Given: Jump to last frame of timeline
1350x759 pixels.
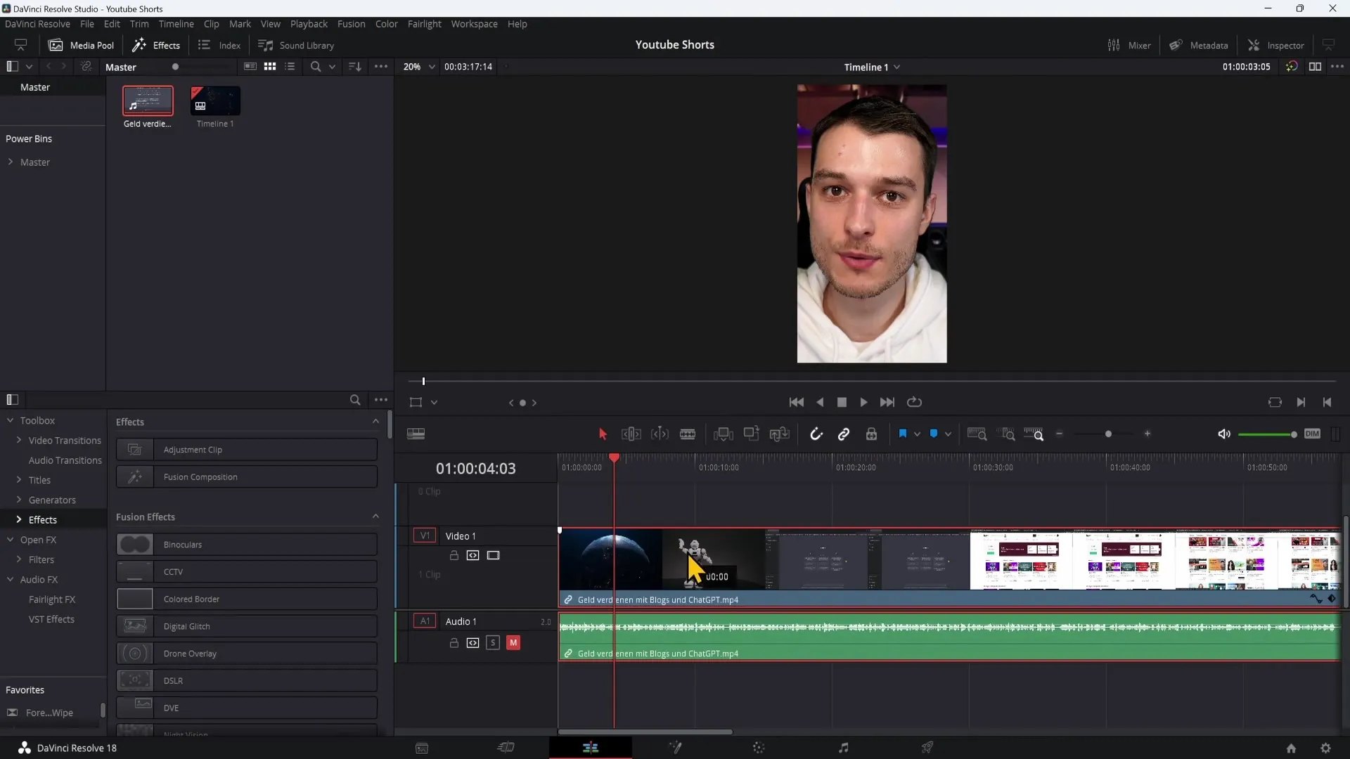Looking at the screenshot, I should pyautogui.click(x=887, y=402).
